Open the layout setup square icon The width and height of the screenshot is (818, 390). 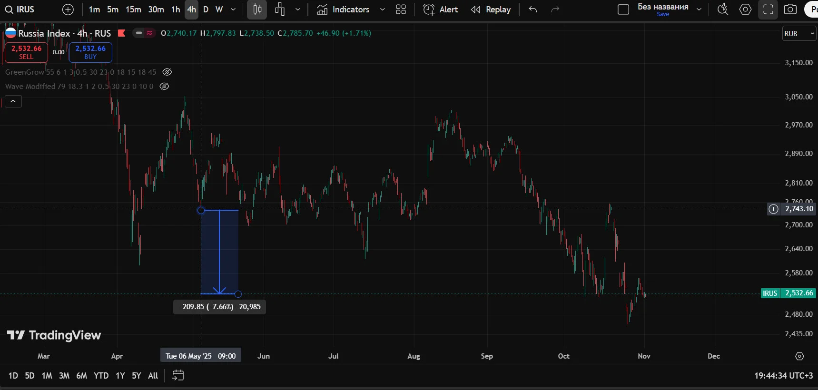coord(623,10)
